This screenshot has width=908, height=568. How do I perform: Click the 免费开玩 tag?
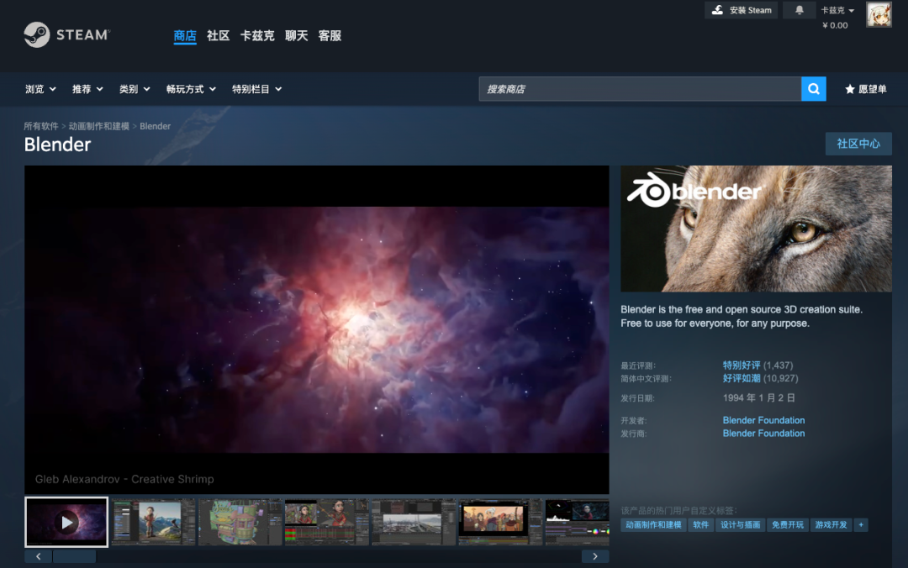coord(788,525)
